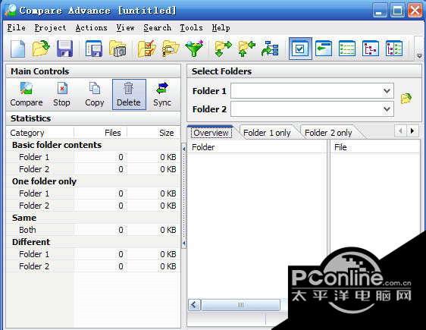Click the Compare button in Main Controls
Image resolution: width=426 pixels, height=330 pixels.
[x=27, y=94]
